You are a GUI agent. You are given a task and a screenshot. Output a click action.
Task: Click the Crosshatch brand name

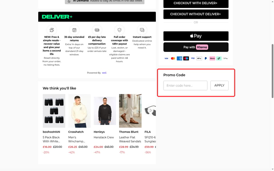pos(76,132)
